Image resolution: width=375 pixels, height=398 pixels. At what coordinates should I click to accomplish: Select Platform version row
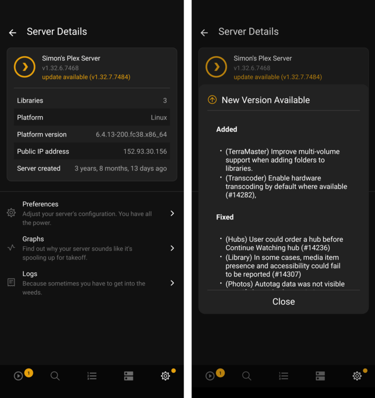click(92, 134)
